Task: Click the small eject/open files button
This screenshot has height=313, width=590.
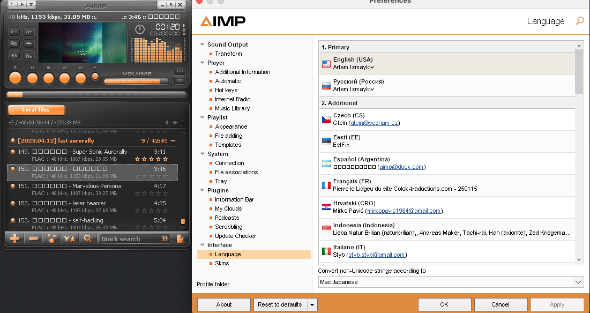Action: click(x=95, y=76)
